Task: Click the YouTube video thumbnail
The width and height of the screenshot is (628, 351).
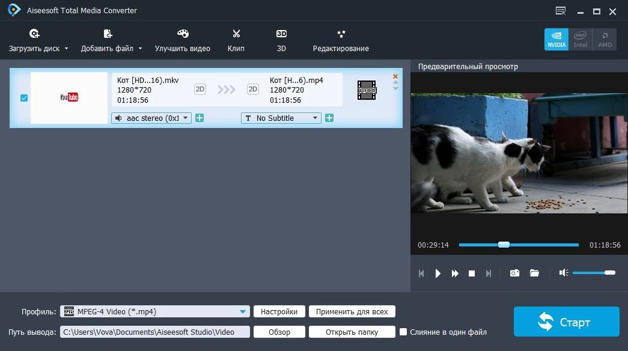Action: (x=69, y=97)
